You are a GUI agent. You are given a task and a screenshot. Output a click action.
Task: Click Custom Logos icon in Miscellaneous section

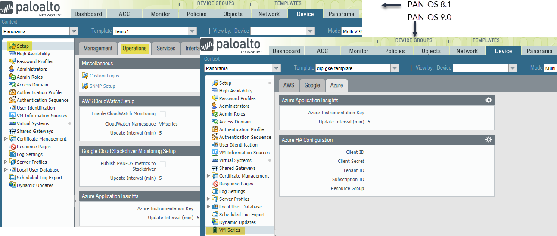pos(85,76)
